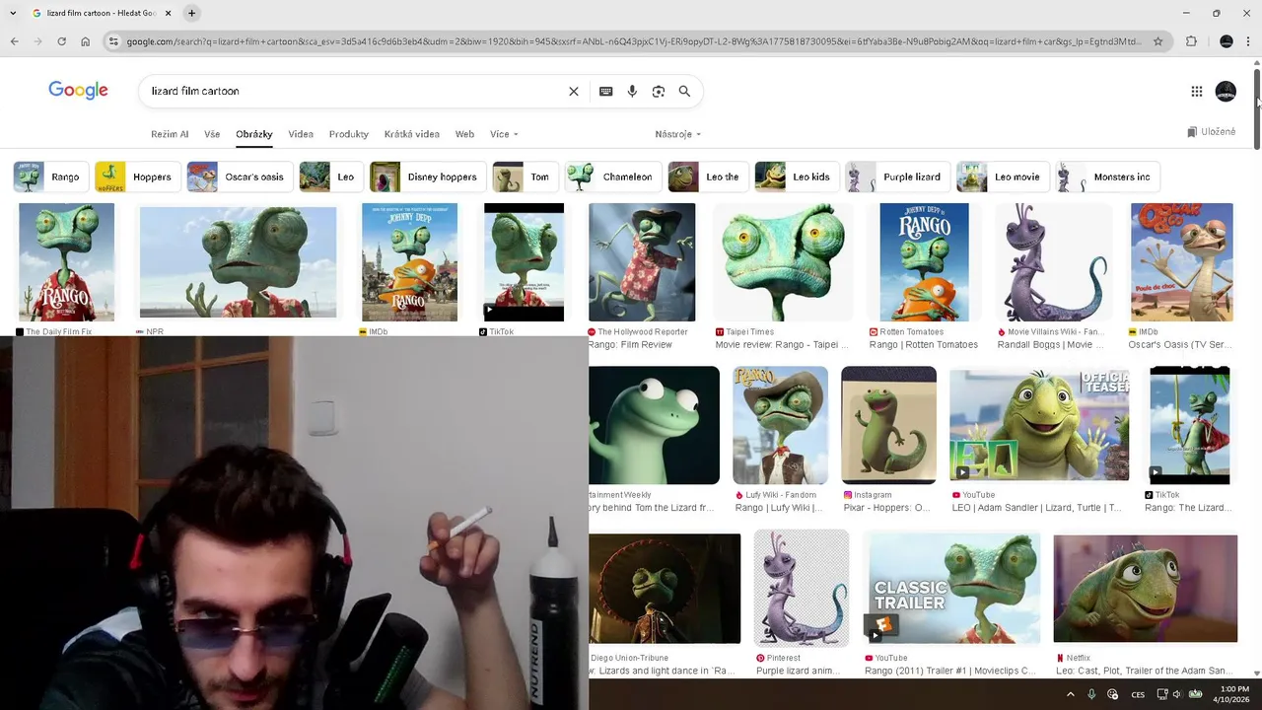Open the on-screen keyboard input tool
1262x710 pixels.
605,91
